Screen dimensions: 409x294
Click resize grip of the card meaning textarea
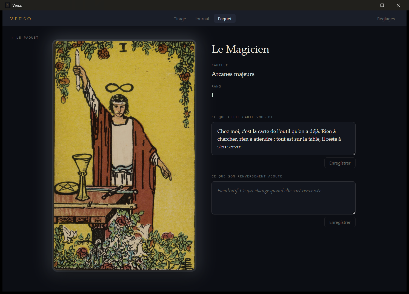(x=354, y=153)
